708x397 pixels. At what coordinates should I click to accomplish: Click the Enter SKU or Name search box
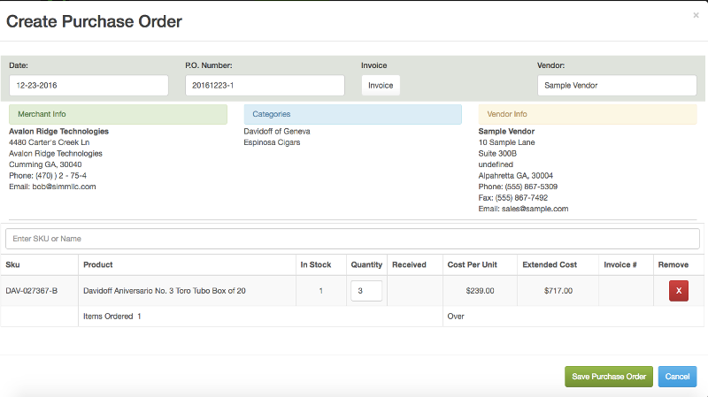(x=353, y=239)
